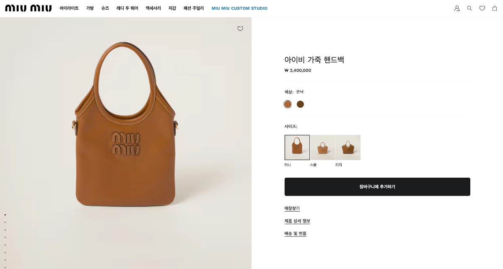Open the 하이라이트 menu
The height and width of the screenshot is (269, 503).
tap(69, 8)
